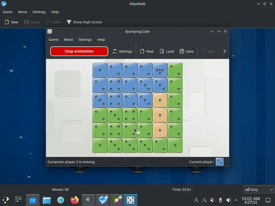The image size is (275, 206).
Task: Open the KNetWalk Game menu
Action: (8, 12)
